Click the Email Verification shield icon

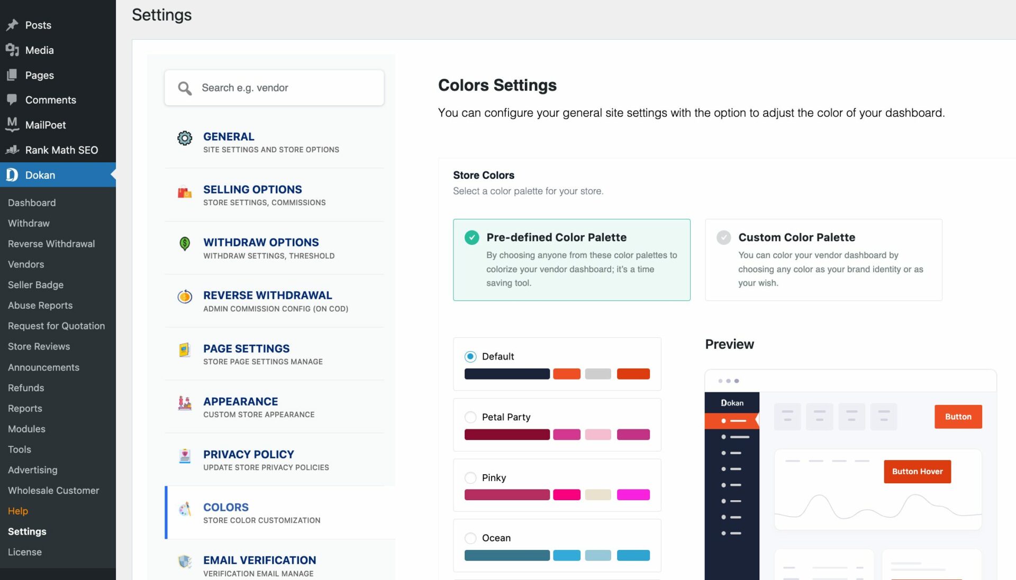click(185, 561)
